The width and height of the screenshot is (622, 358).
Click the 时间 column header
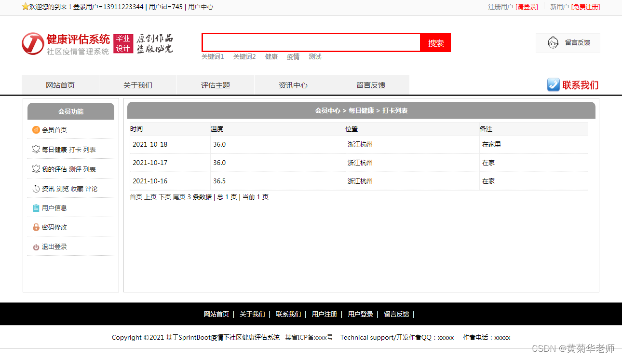pyautogui.click(x=136, y=129)
